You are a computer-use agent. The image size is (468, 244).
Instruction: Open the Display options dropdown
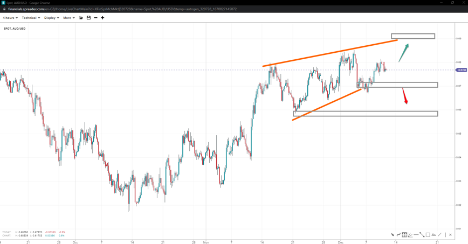[51, 18]
